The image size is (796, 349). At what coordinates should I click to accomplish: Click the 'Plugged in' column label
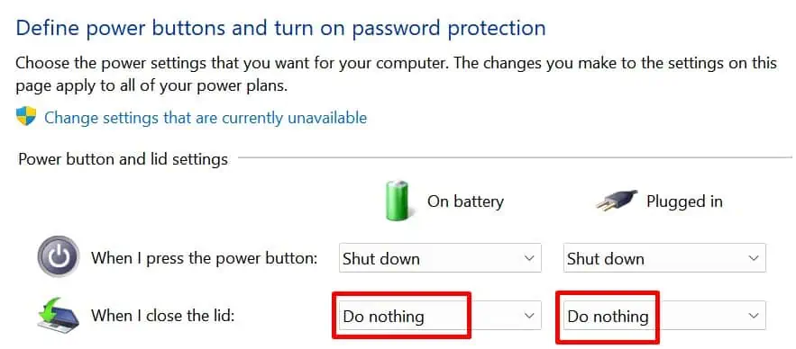(x=684, y=201)
